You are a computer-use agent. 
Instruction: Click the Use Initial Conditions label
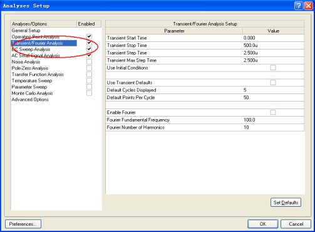128,68
